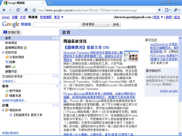Open options arrow for 您追蹤的使用者
The height and width of the screenshot is (136, 182).
(x=57, y=76)
